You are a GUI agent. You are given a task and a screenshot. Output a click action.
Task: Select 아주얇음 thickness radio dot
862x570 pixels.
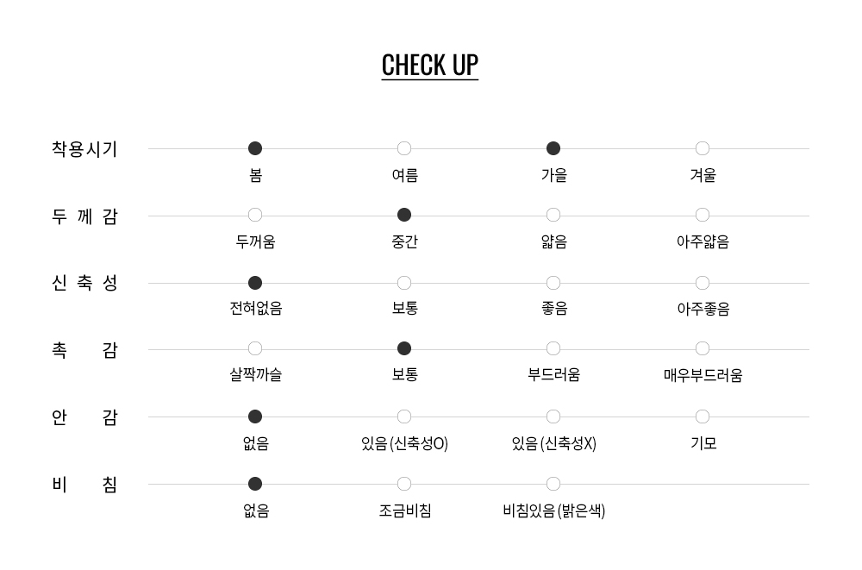pyautogui.click(x=703, y=215)
